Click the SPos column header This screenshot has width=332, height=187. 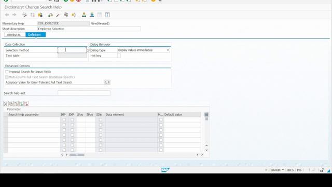(91, 115)
